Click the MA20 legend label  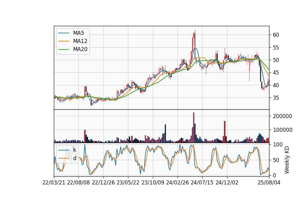click(x=80, y=49)
